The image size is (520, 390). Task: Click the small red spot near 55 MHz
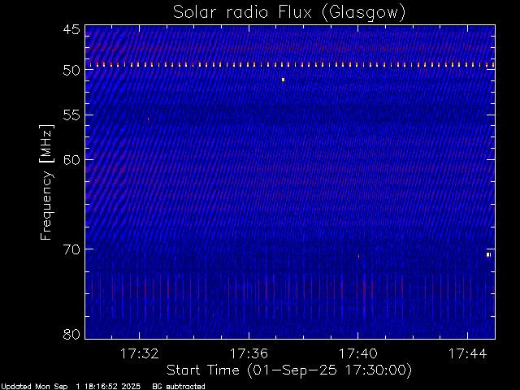[x=148, y=119]
